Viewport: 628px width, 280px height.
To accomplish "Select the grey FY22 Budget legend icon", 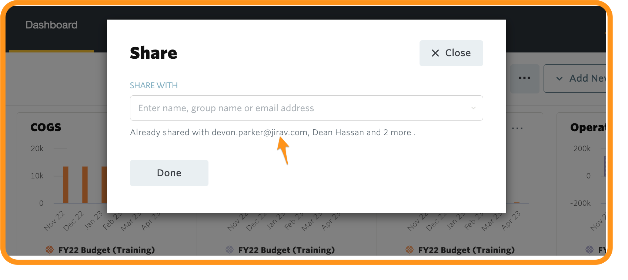I will tap(230, 250).
